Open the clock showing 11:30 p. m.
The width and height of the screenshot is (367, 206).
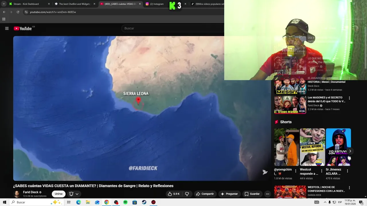tap(350, 202)
